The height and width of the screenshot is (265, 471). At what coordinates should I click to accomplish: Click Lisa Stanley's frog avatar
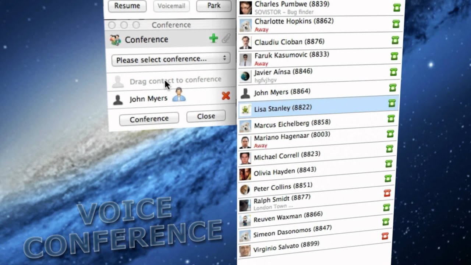[245, 110]
